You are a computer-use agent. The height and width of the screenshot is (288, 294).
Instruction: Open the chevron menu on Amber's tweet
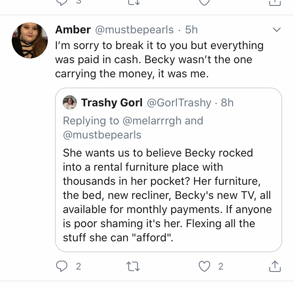277,30
